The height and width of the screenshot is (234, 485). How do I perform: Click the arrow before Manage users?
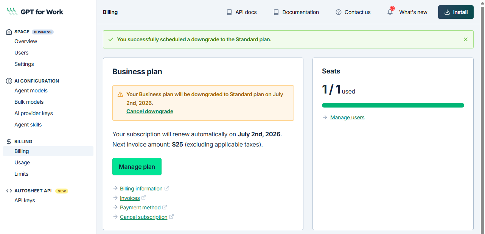[325, 117]
